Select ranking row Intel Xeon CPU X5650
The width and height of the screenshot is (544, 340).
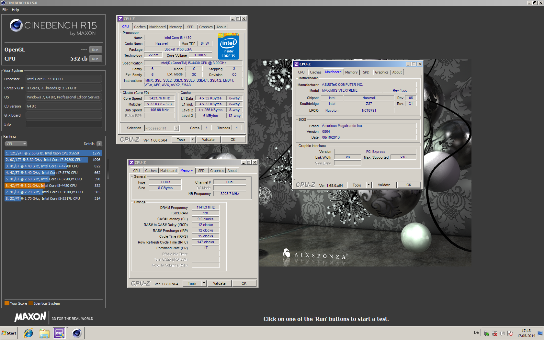click(x=53, y=153)
